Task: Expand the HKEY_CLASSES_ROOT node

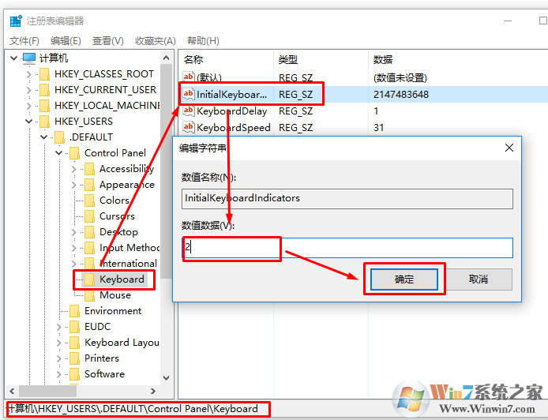Action: tap(28, 74)
